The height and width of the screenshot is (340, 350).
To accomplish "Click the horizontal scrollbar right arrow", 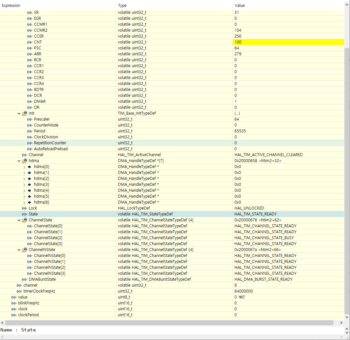I will click(341, 323).
